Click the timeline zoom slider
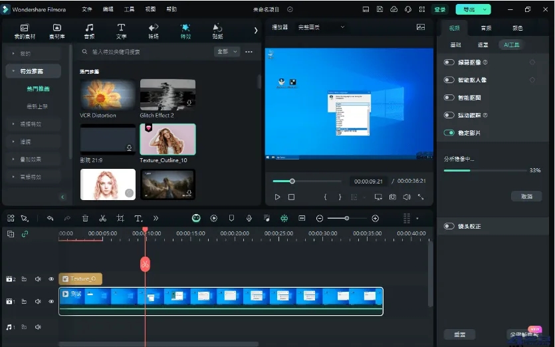The height and width of the screenshot is (347, 555). tap(347, 219)
